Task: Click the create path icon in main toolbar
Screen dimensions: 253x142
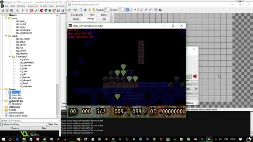Action: pyautogui.click(x=54, y=11)
